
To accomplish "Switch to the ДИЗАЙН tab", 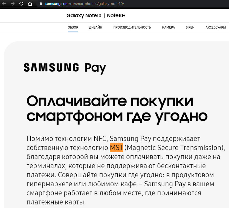I will pyautogui.click(x=95, y=27).
